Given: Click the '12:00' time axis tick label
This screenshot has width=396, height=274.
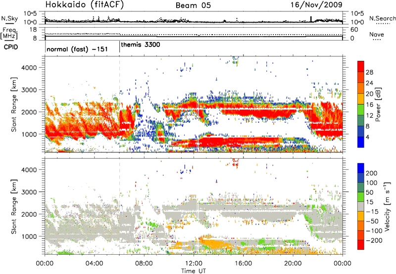Looking at the screenshot, I should [x=194, y=264].
